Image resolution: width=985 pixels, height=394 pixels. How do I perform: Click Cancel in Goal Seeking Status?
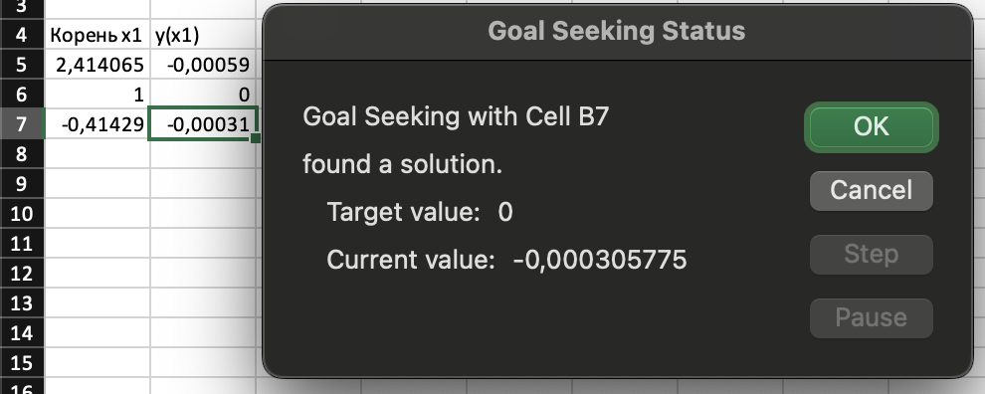tap(872, 190)
